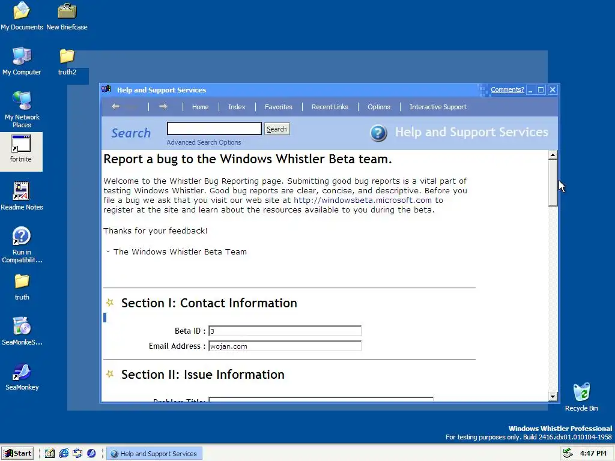The width and height of the screenshot is (615, 461).
Task: Click the 'Section I: Contact Information' heading
Action: pyautogui.click(x=209, y=303)
